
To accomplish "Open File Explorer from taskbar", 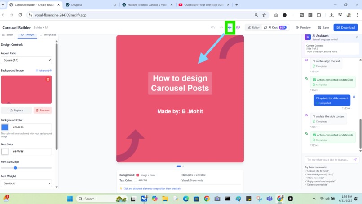I will [165, 199].
